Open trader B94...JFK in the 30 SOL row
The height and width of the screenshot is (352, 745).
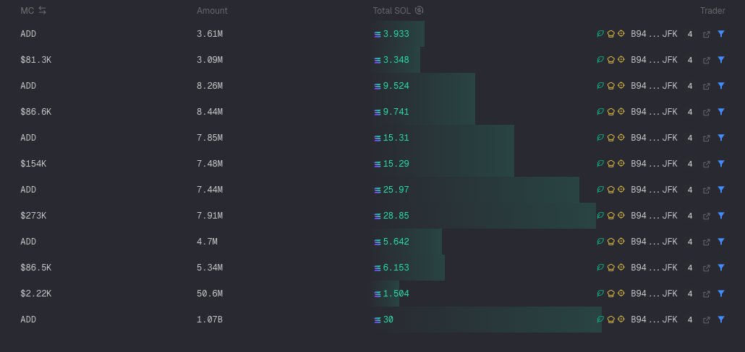tap(654, 320)
